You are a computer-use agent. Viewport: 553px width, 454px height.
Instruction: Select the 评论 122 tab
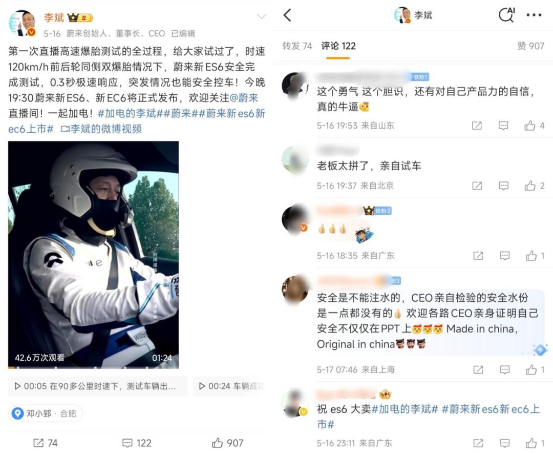click(x=338, y=46)
